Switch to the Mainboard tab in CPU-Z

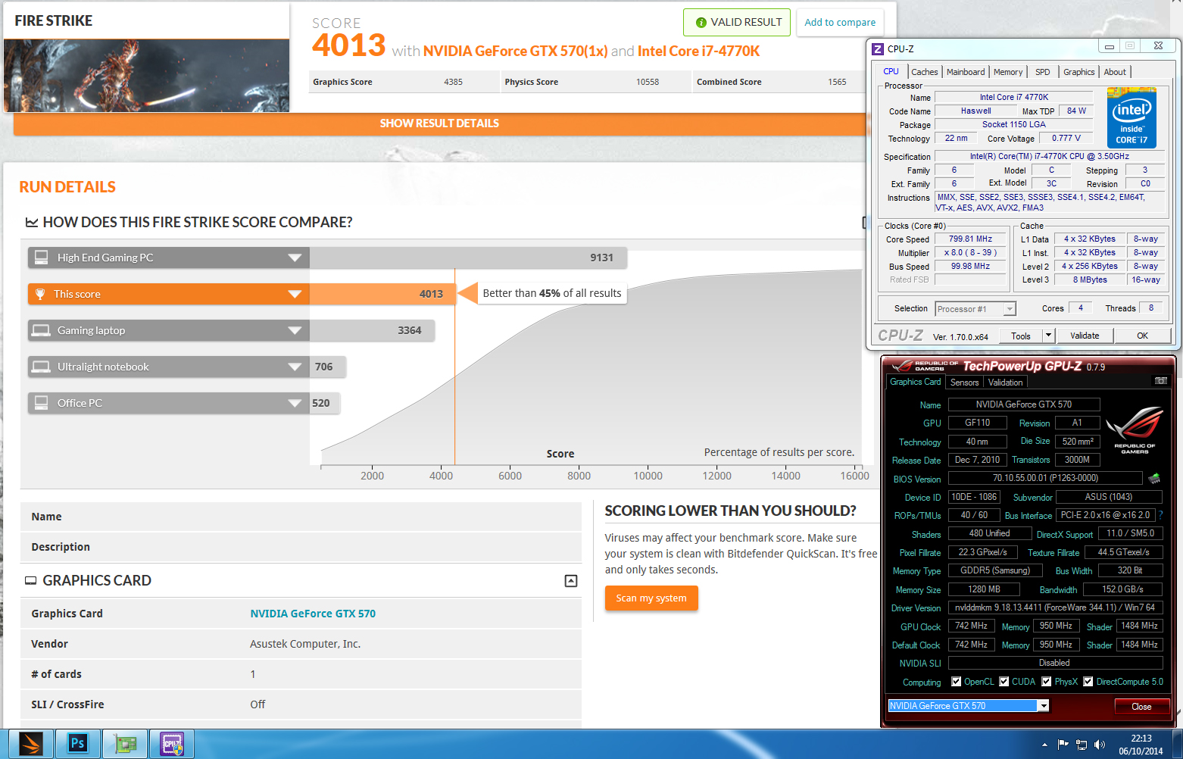pos(966,72)
